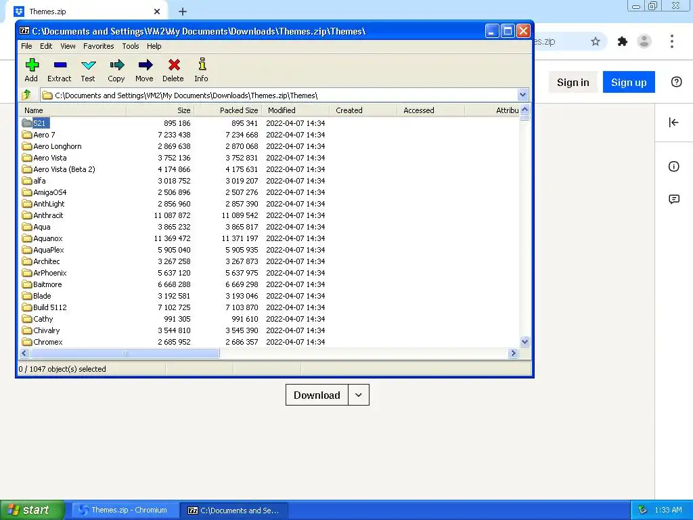The width and height of the screenshot is (693, 520).
Task: Click the Extract toolbar icon
Action: (x=60, y=65)
